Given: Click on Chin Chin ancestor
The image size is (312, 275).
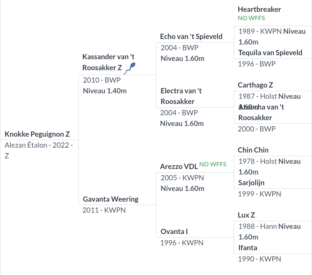Looking at the screenshot, I should tap(253, 150).
